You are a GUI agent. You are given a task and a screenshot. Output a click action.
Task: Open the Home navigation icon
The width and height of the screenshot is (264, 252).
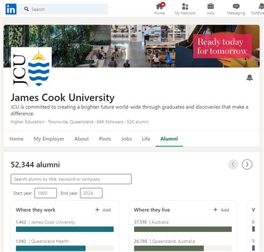tap(159, 9)
